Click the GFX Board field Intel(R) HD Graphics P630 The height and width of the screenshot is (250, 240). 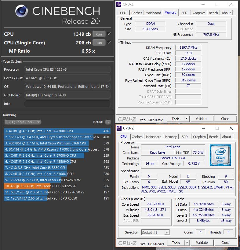(67, 95)
